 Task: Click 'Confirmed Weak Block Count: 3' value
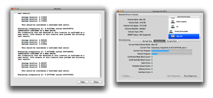152,57
